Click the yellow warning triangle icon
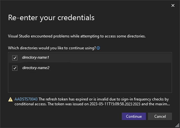 pyautogui.click(x=11, y=99)
